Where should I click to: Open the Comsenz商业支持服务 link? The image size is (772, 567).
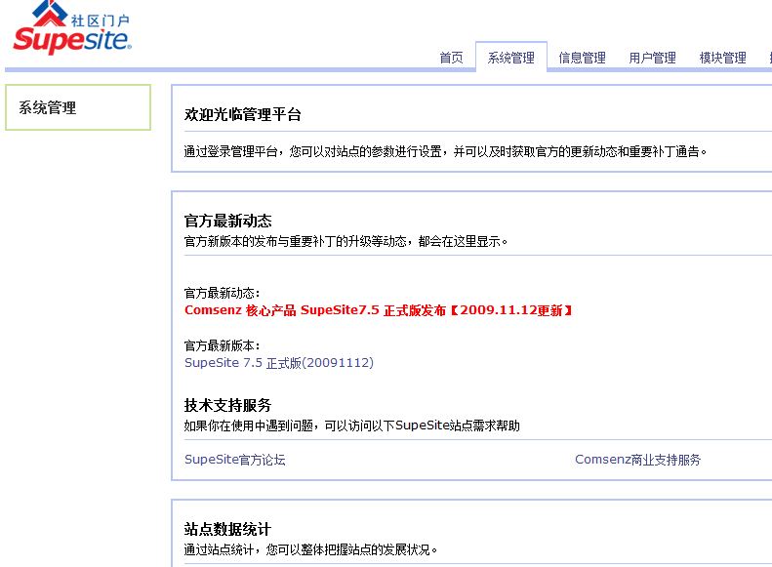[637, 460]
